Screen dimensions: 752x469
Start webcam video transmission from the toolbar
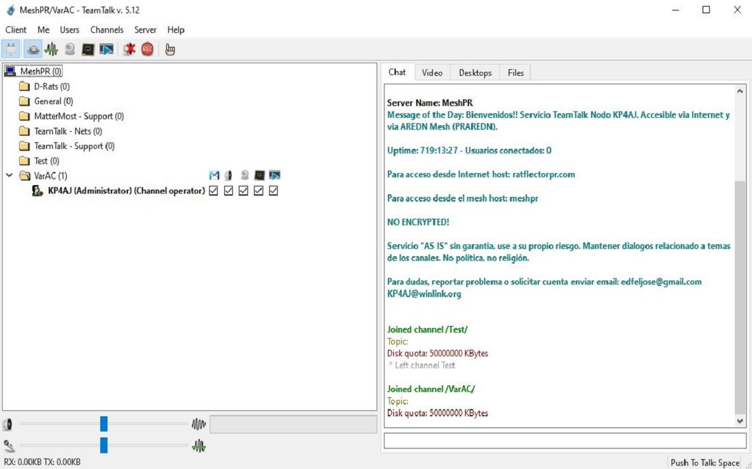(70, 49)
